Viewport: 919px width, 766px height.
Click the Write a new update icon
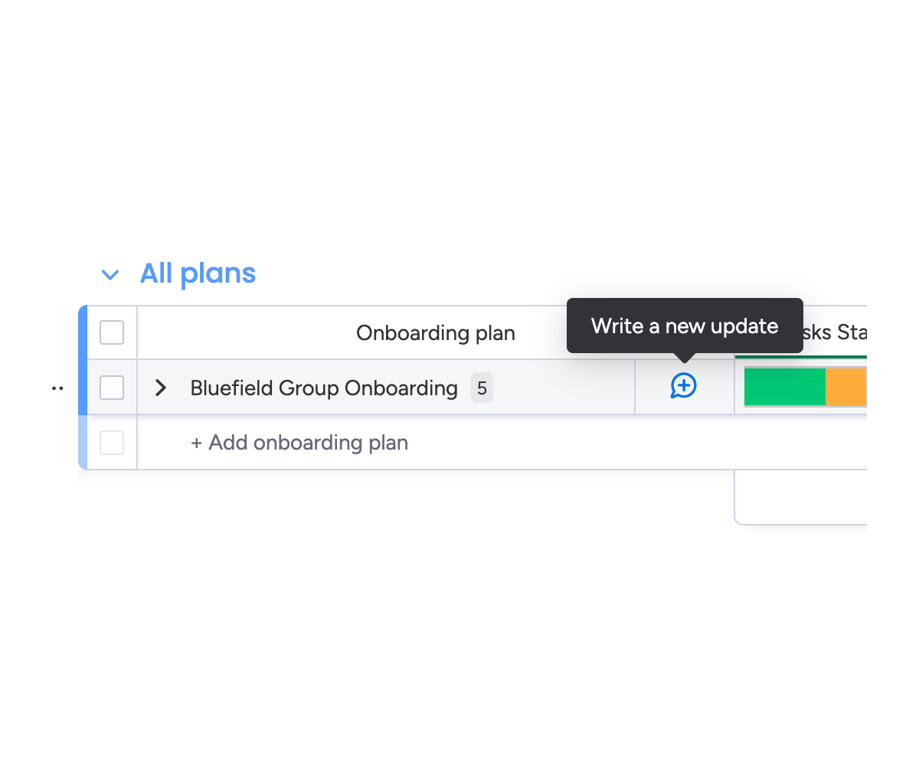683,386
